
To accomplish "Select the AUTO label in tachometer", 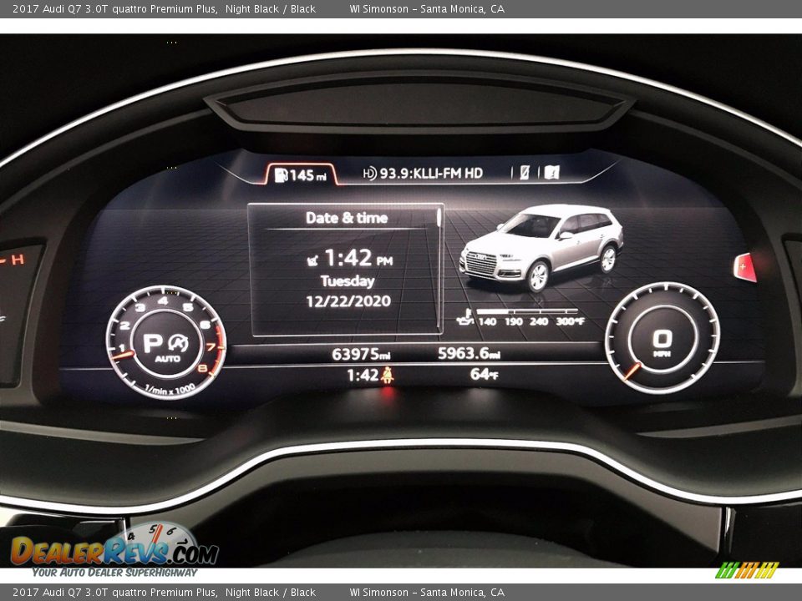I will click(167, 359).
